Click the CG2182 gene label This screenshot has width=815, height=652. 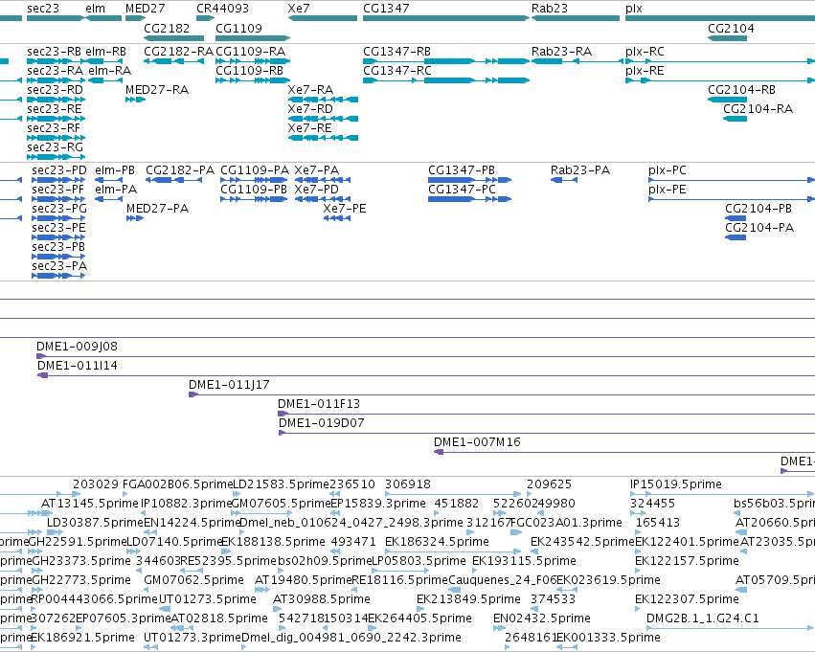tap(167, 28)
